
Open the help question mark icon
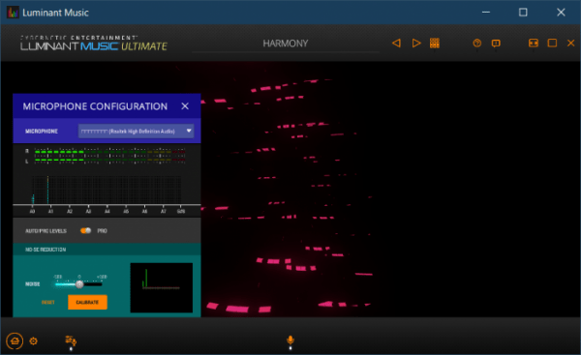pos(476,43)
